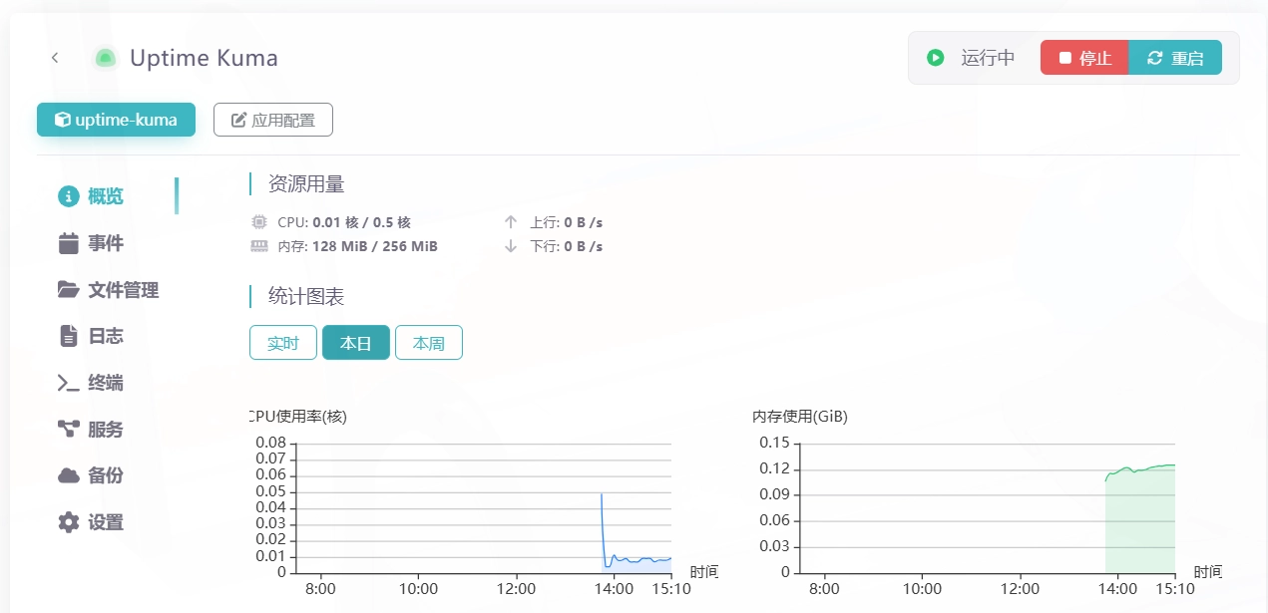Click the download arrow icon beside 下行
Viewport: 1268px width, 613px height.
click(x=511, y=246)
